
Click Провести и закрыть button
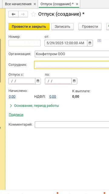pyautogui.click(x=29, y=26)
